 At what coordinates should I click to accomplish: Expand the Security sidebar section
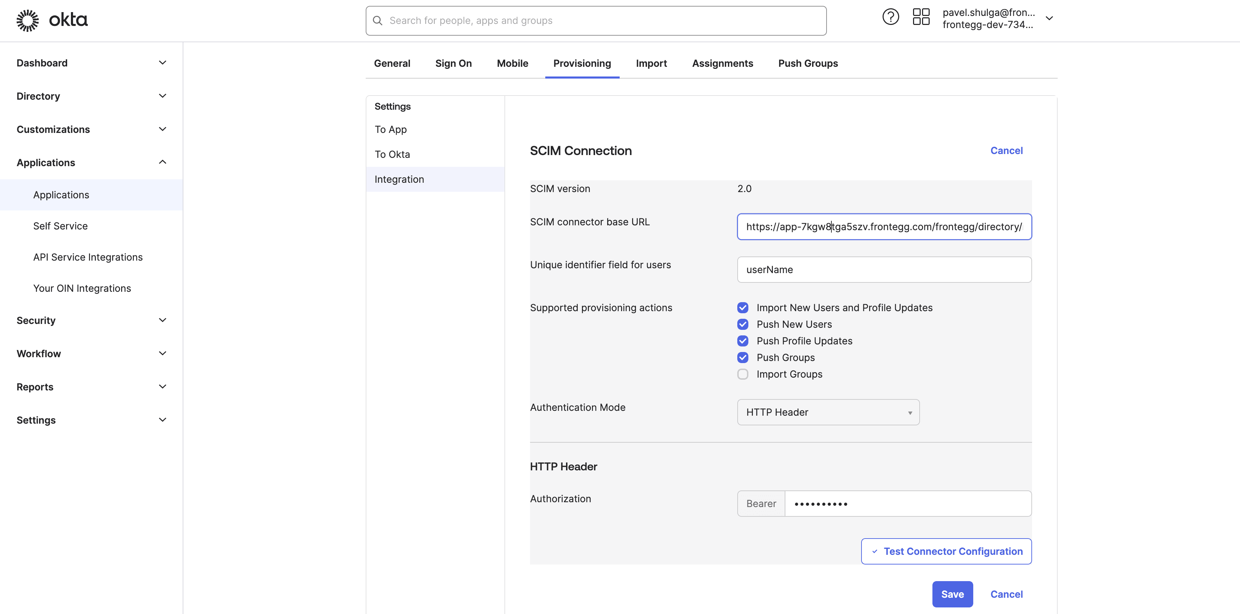pos(91,321)
